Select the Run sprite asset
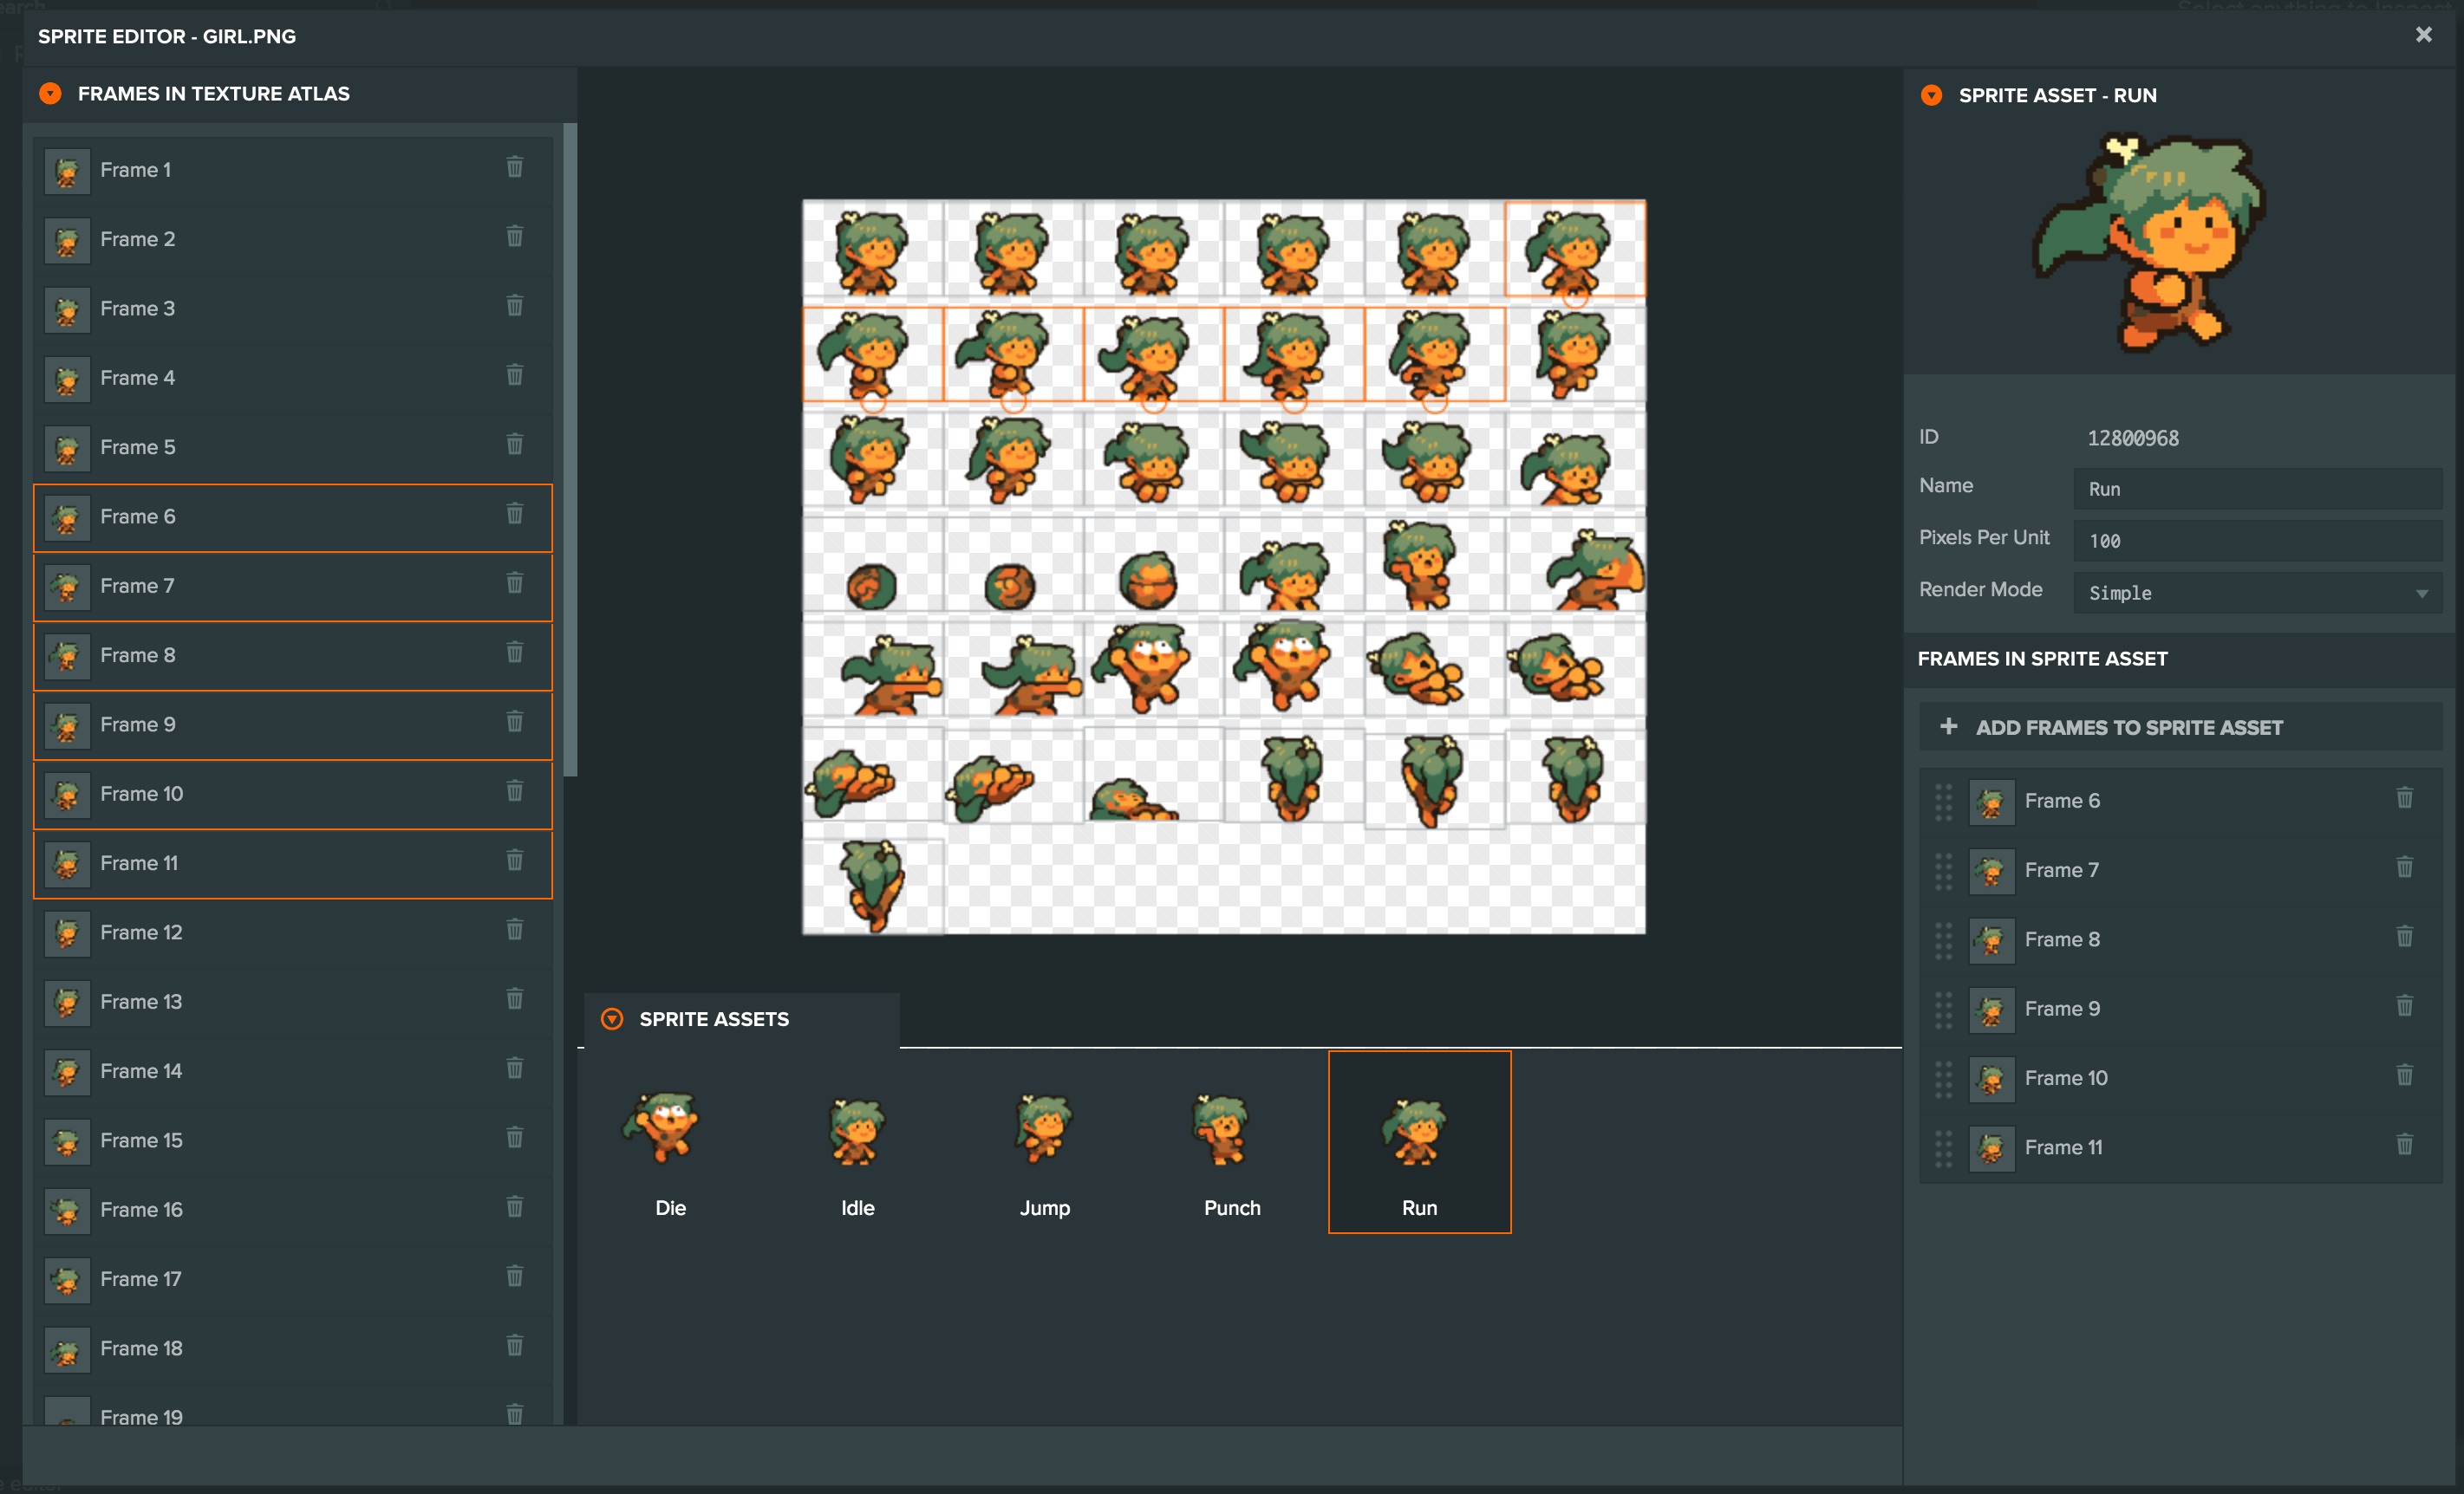 pos(1419,1141)
